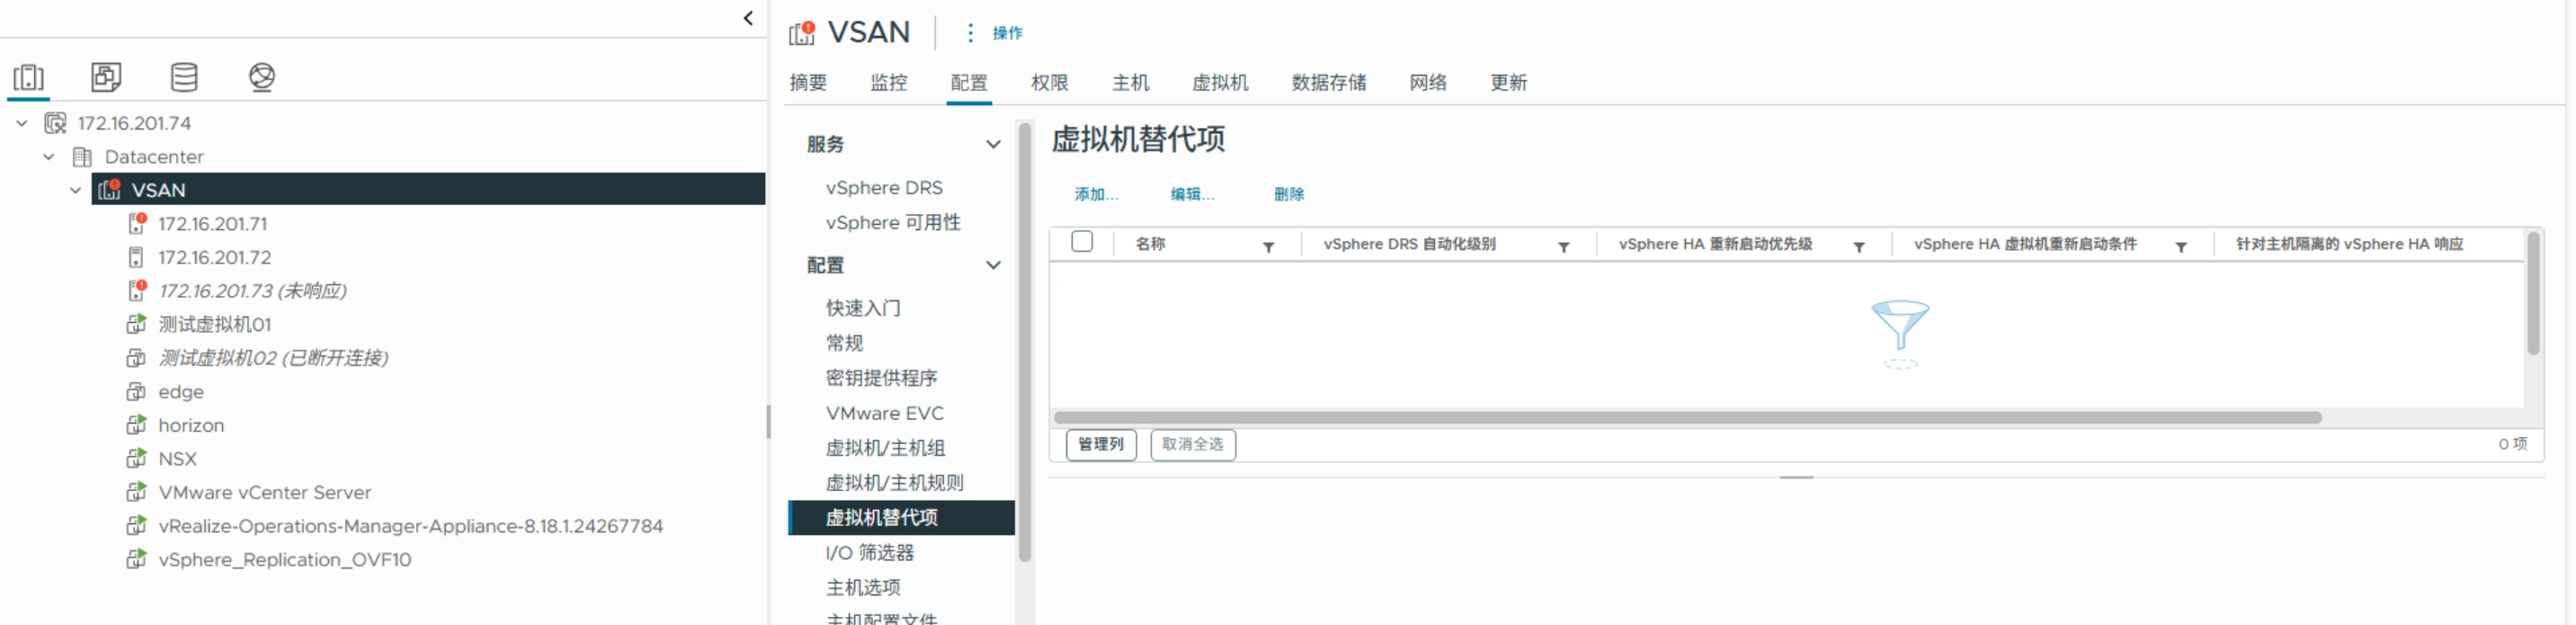This screenshot has height=625, width=2576.
Task: Switch to the 监控 tab
Action: click(888, 83)
